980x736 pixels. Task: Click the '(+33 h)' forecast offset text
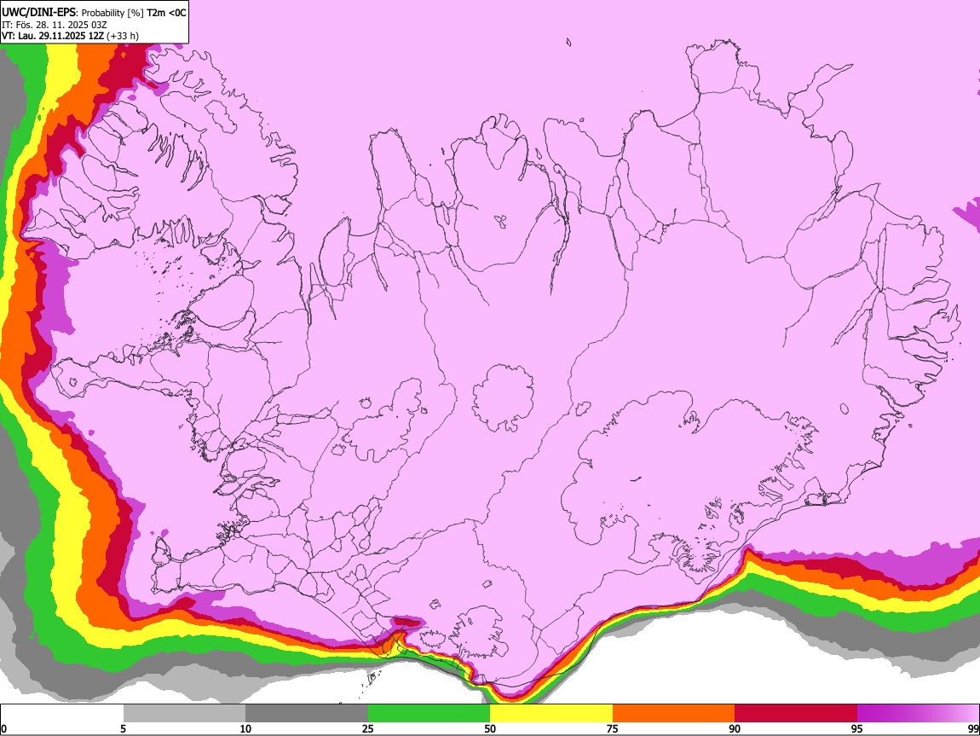[x=123, y=36]
